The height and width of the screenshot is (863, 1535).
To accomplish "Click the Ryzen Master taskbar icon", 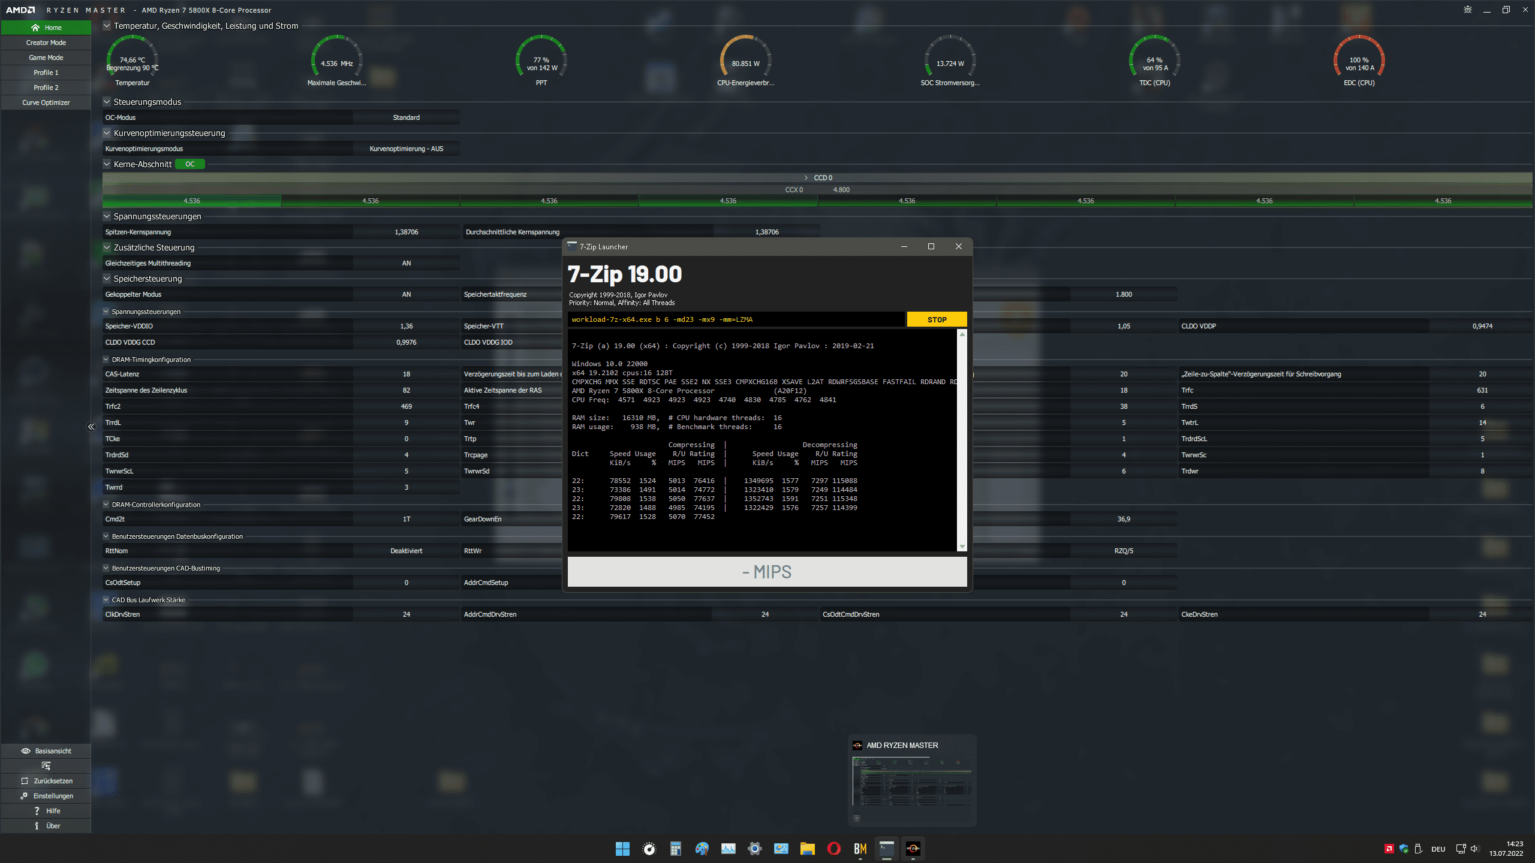I will (913, 849).
